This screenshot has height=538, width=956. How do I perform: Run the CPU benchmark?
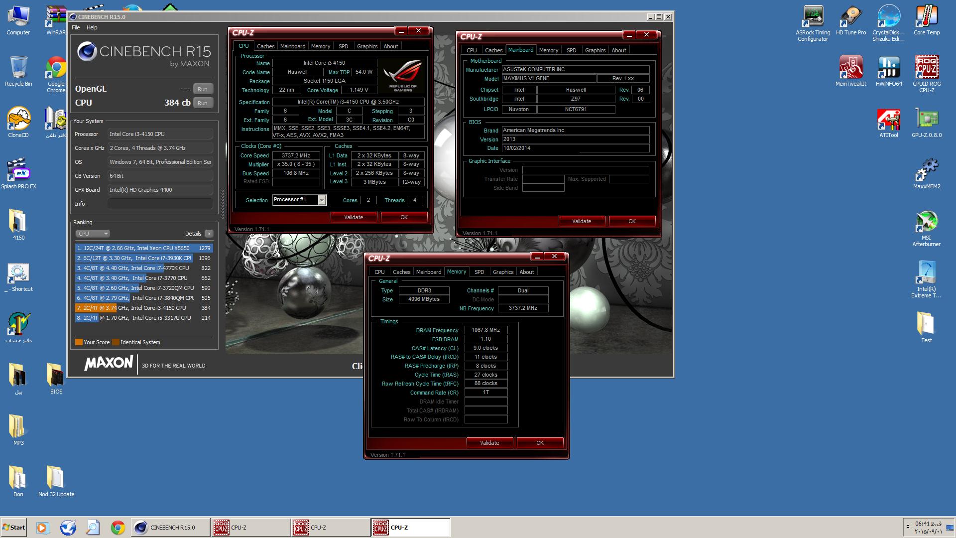coord(203,103)
